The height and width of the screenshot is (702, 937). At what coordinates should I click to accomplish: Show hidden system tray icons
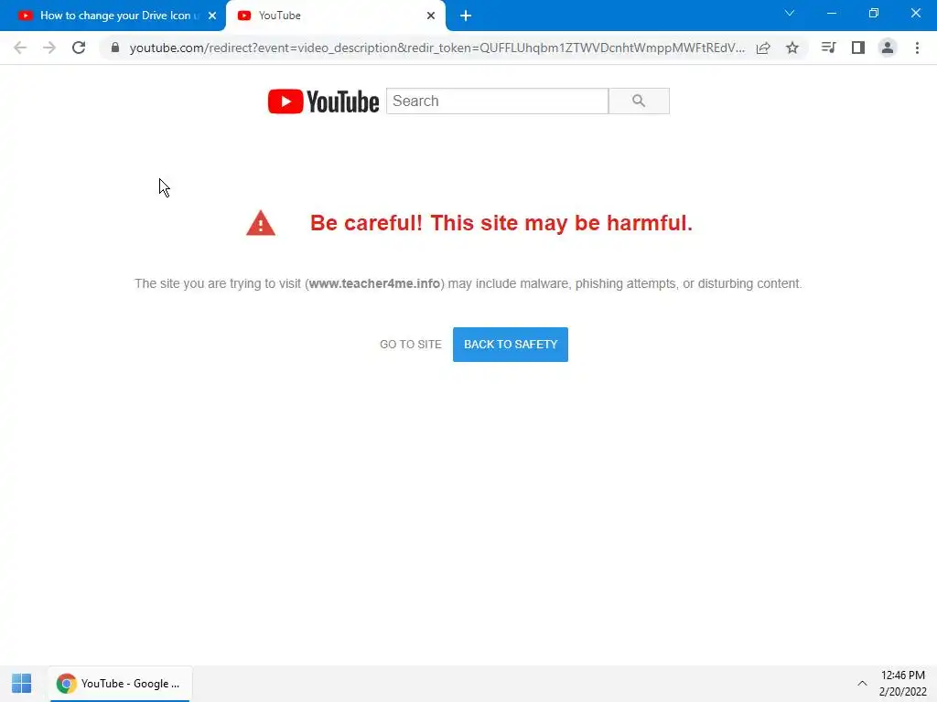click(x=862, y=684)
